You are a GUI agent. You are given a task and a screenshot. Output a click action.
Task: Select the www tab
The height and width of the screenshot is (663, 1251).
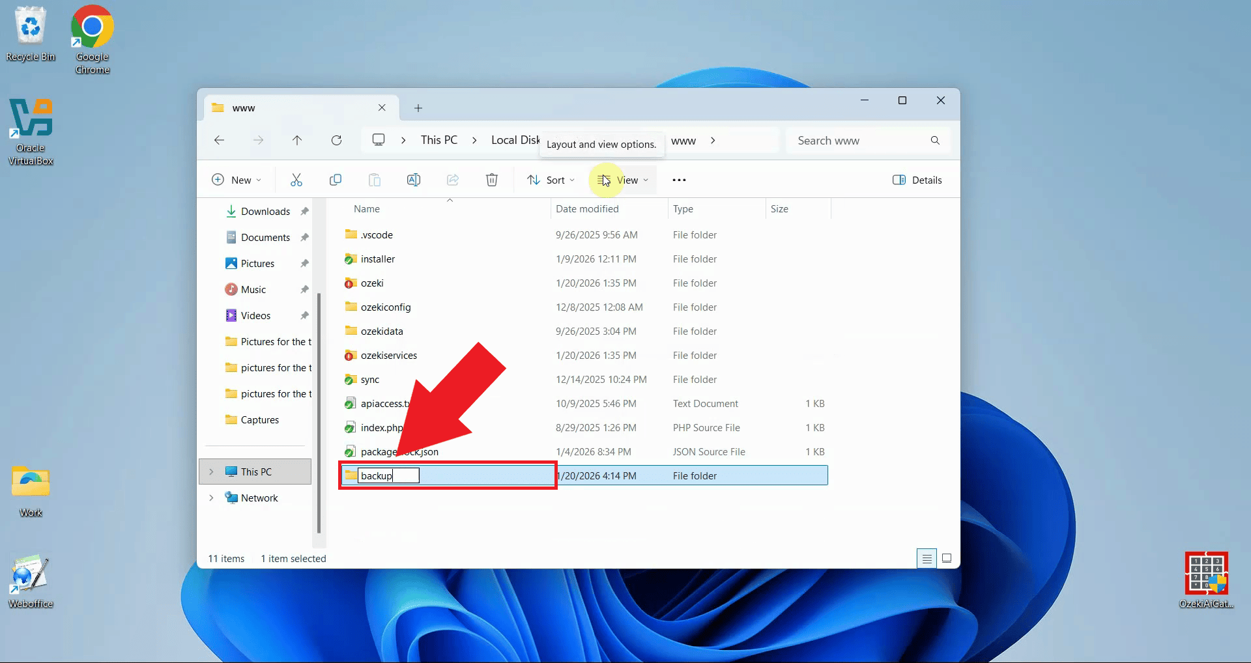[x=280, y=107]
